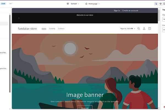Select the Home navigation link
This screenshot has width=165, height=110.
tap(44, 29)
